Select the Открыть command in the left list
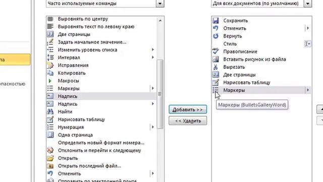 coord(101,158)
